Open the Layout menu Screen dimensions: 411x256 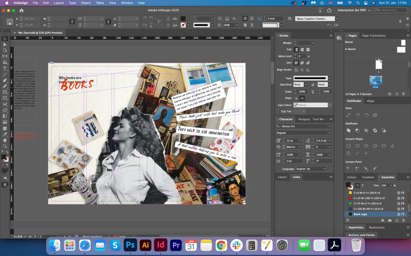(x=59, y=3)
